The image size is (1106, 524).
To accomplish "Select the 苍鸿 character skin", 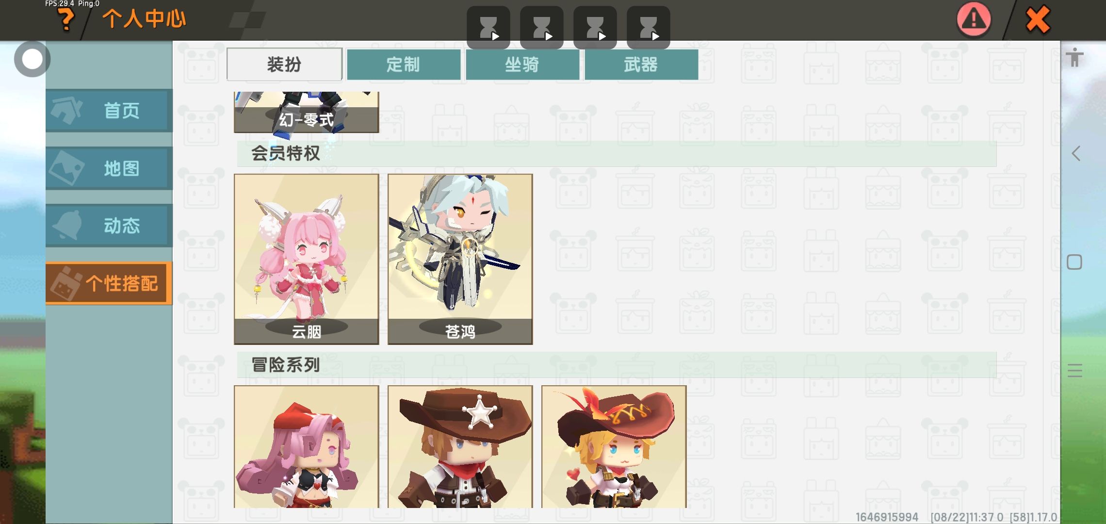I will (x=460, y=259).
